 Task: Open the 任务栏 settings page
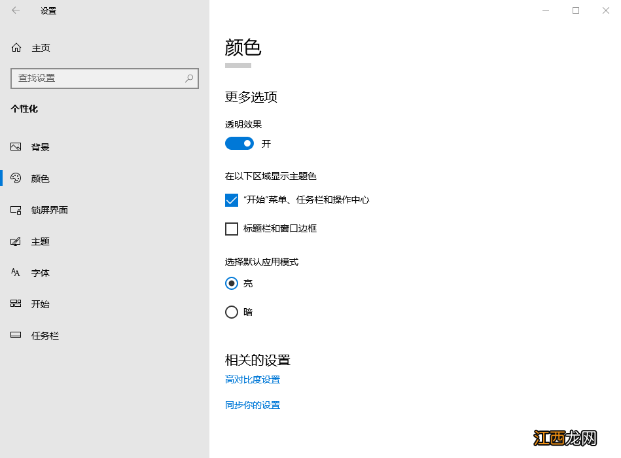pos(105,336)
